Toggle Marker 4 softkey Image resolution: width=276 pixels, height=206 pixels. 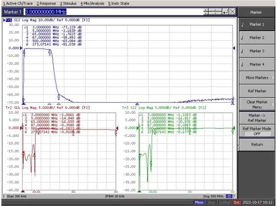(x=256, y=64)
